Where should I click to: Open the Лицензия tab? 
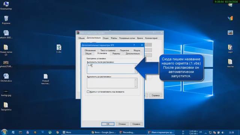124,50
